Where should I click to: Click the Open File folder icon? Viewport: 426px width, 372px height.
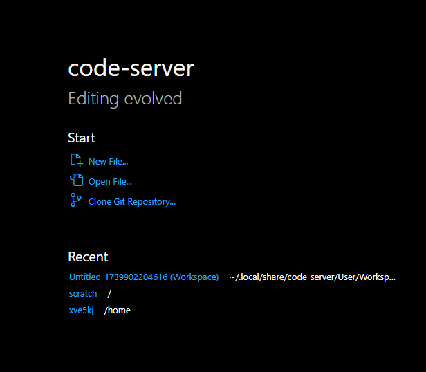76,181
